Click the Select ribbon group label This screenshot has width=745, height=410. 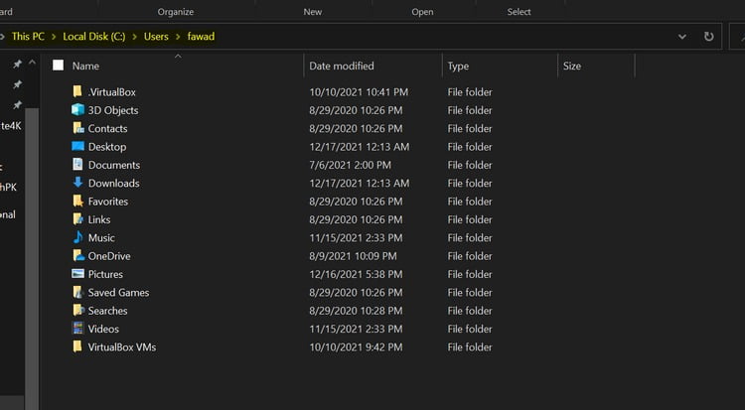click(x=519, y=12)
